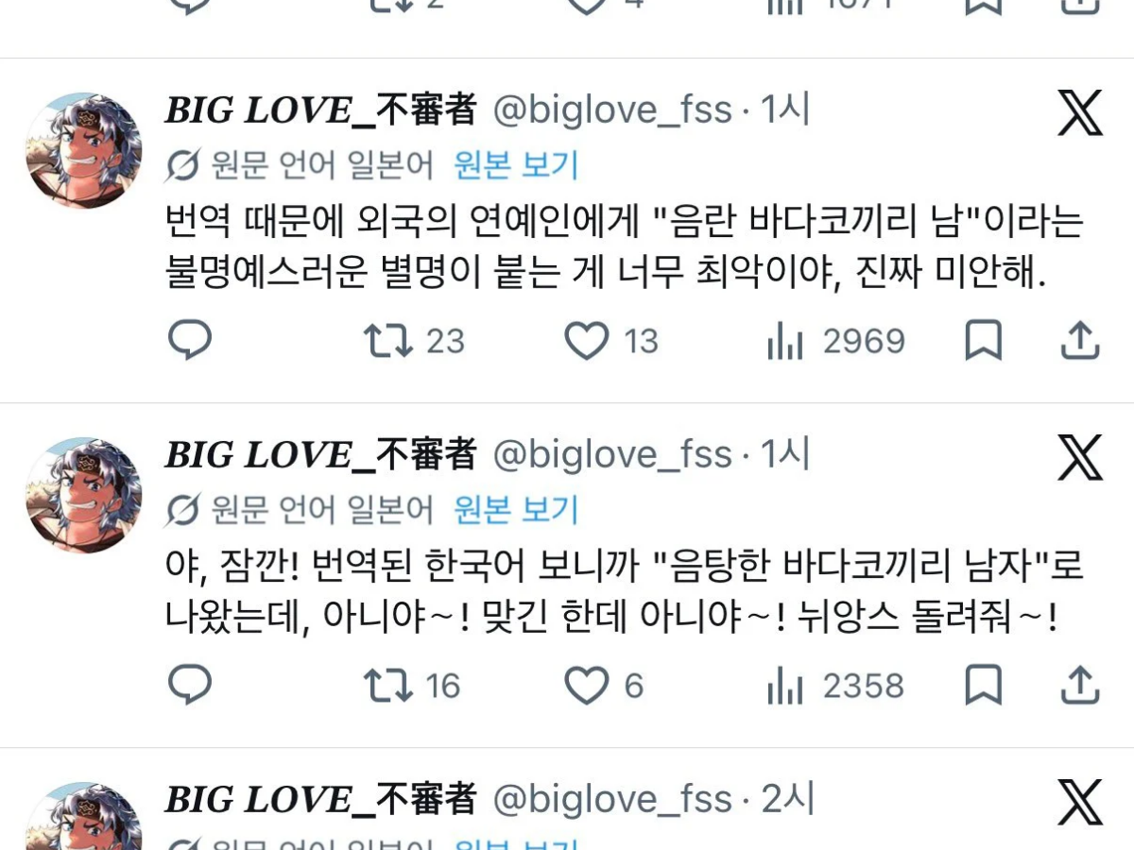Open X logo icon on second full tweet
Screen dimensions: 1134x850
1079,458
